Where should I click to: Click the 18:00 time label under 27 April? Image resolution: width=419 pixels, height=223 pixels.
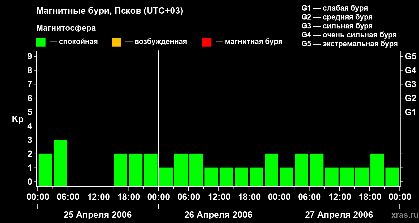point(370,197)
